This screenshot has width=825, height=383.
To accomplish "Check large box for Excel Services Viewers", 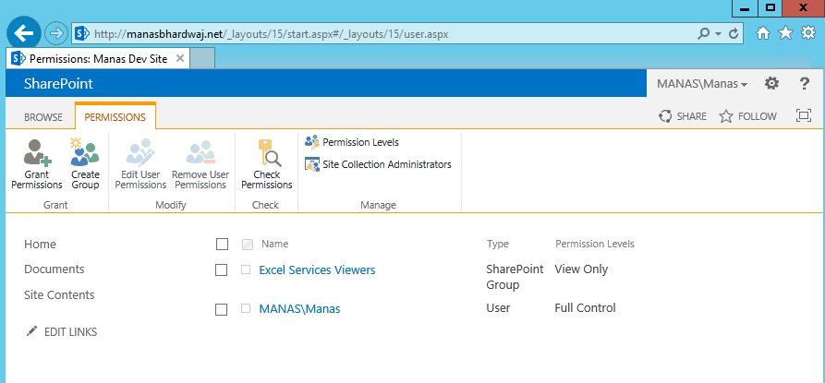I will point(222,270).
